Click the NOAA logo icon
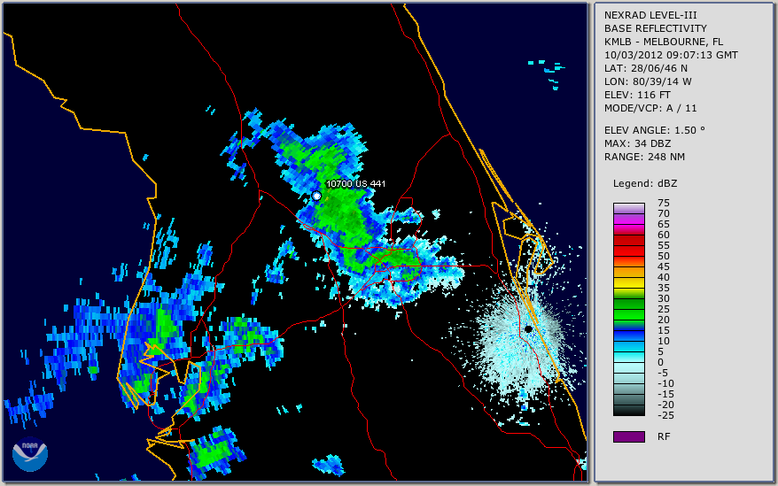This screenshot has height=486, width=778. [x=30, y=454]
